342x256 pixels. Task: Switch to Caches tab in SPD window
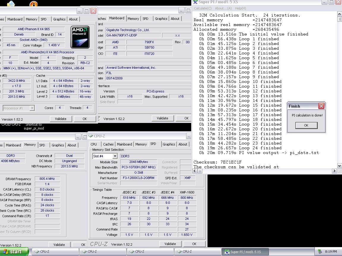click(108, 144)
